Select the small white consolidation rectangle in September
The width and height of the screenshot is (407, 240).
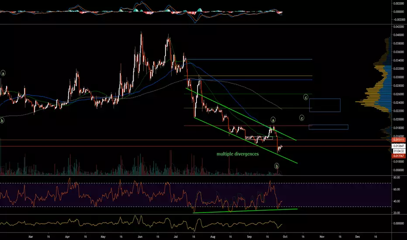(259, 138)
